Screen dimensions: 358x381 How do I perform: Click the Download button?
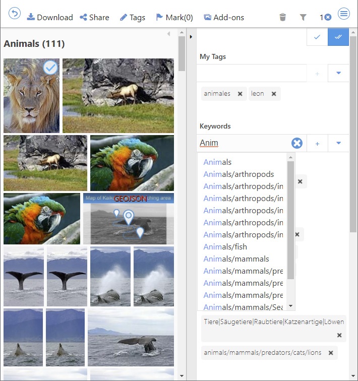point(49,18)
